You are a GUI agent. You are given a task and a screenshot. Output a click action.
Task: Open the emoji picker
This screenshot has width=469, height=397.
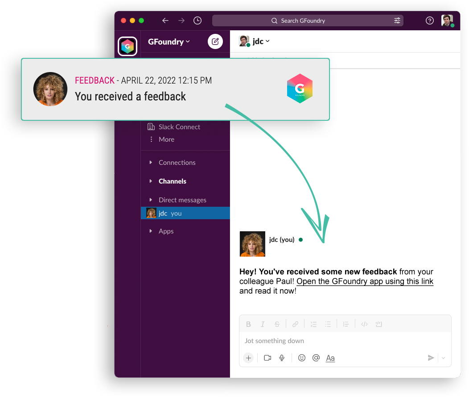tap(302, 358)
